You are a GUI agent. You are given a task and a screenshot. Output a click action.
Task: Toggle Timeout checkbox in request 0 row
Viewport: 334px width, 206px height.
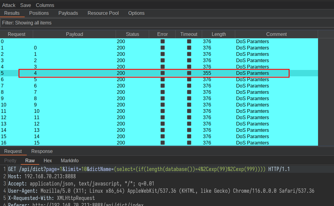[189, 41]
